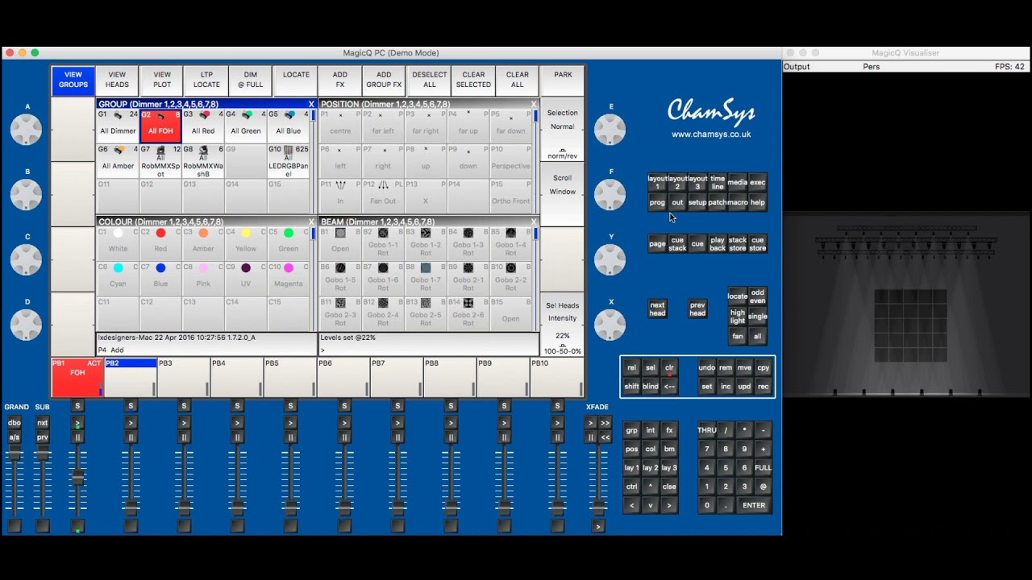Click the DESELECT ALL soft button
This screenshot has height=580, width=1032.
point(429,80)
